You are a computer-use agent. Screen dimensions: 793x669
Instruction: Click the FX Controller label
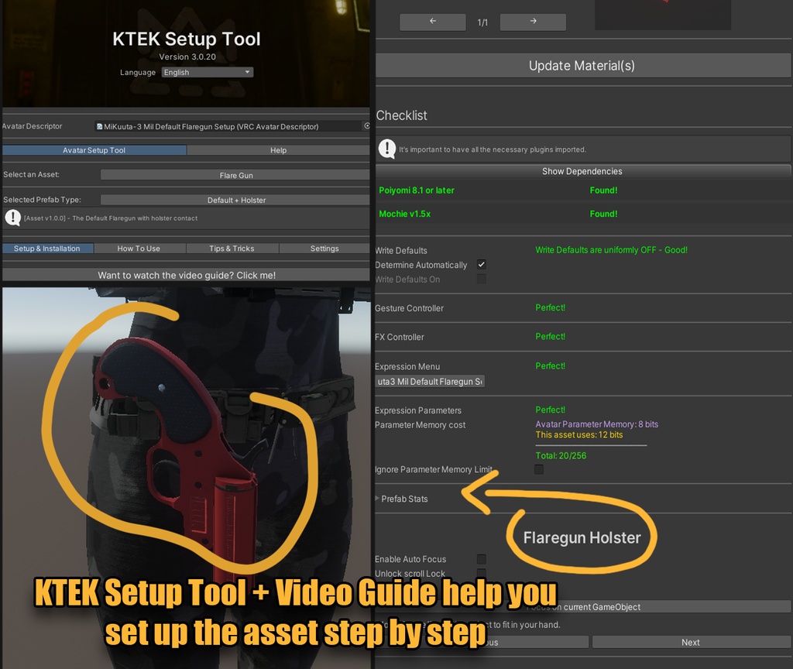400,337
